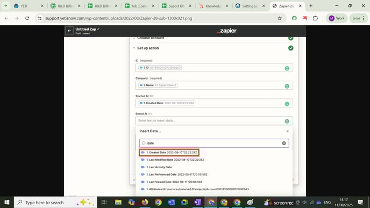The image size is (370, 208).
Task: Reload the browser page
Action: [27, 18]
